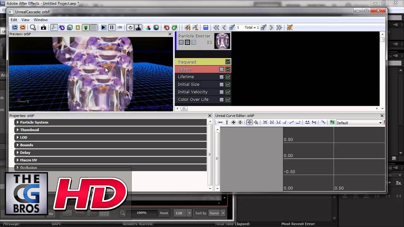The image size is (404, 227).
Task: Go to the higher LOD single-right arrow
Action: [271, 28]
